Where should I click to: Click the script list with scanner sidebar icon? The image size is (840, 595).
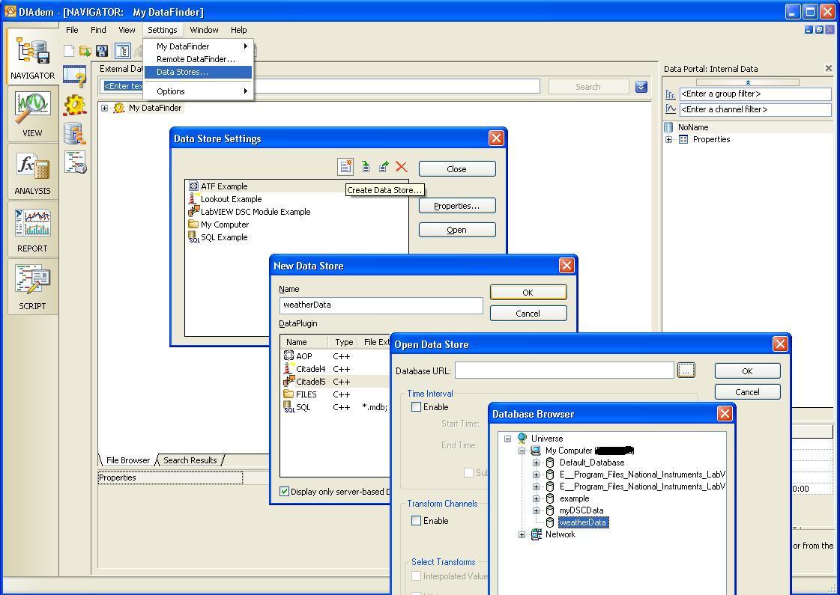pyautogui.click(x=74, y=162)
